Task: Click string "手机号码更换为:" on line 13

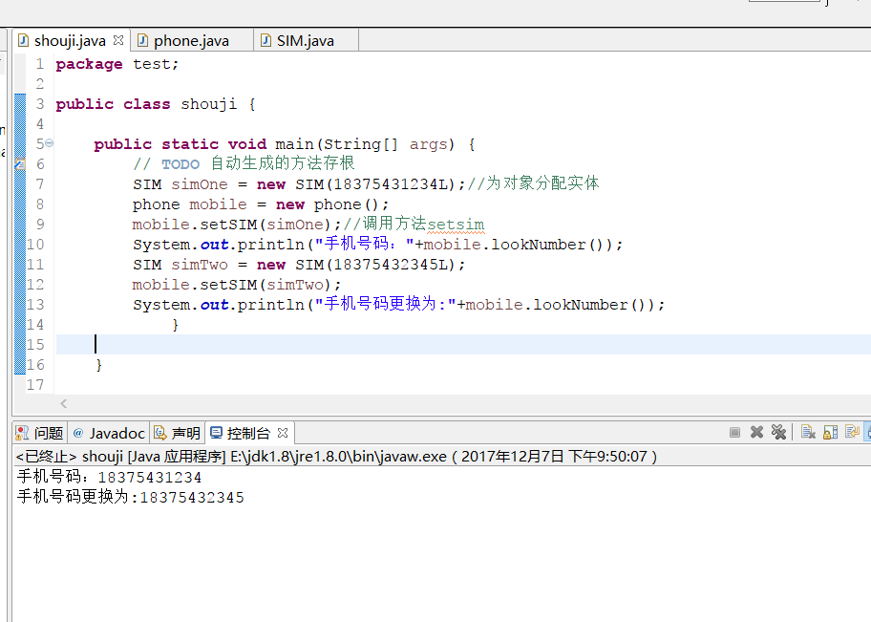Action: tap(385, 304)
